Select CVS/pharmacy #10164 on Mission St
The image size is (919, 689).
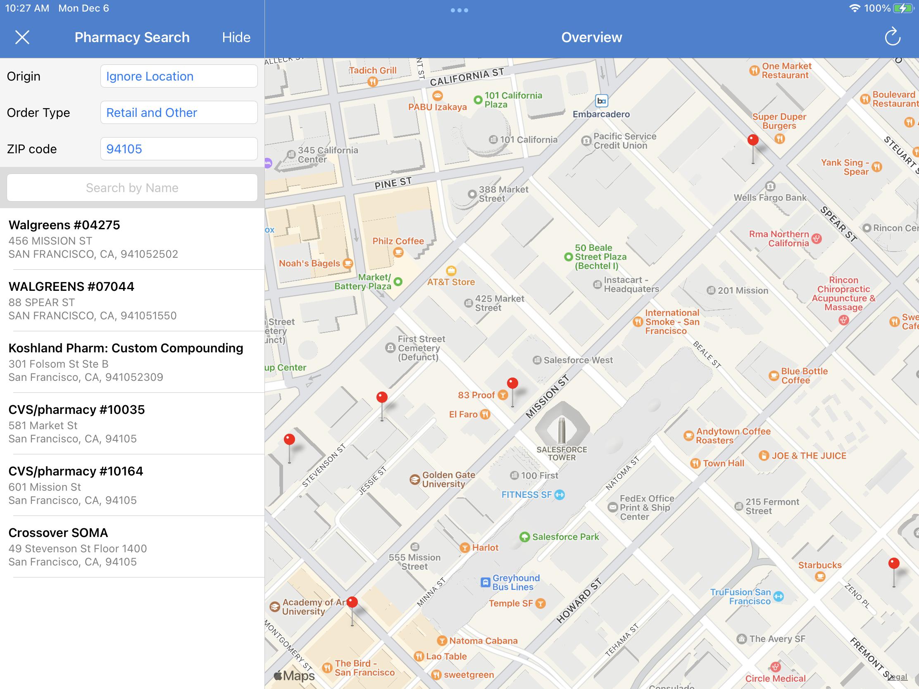coord(132,485)
